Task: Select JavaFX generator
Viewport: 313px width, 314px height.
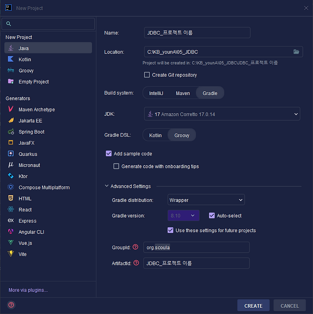Action: click(x=48, y=143)
